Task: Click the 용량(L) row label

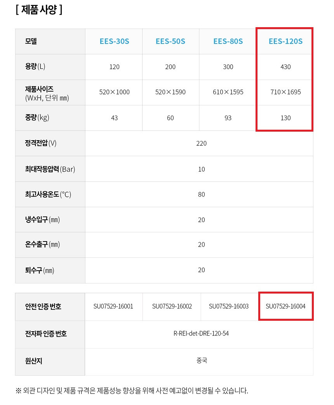Action: (35, 66)
